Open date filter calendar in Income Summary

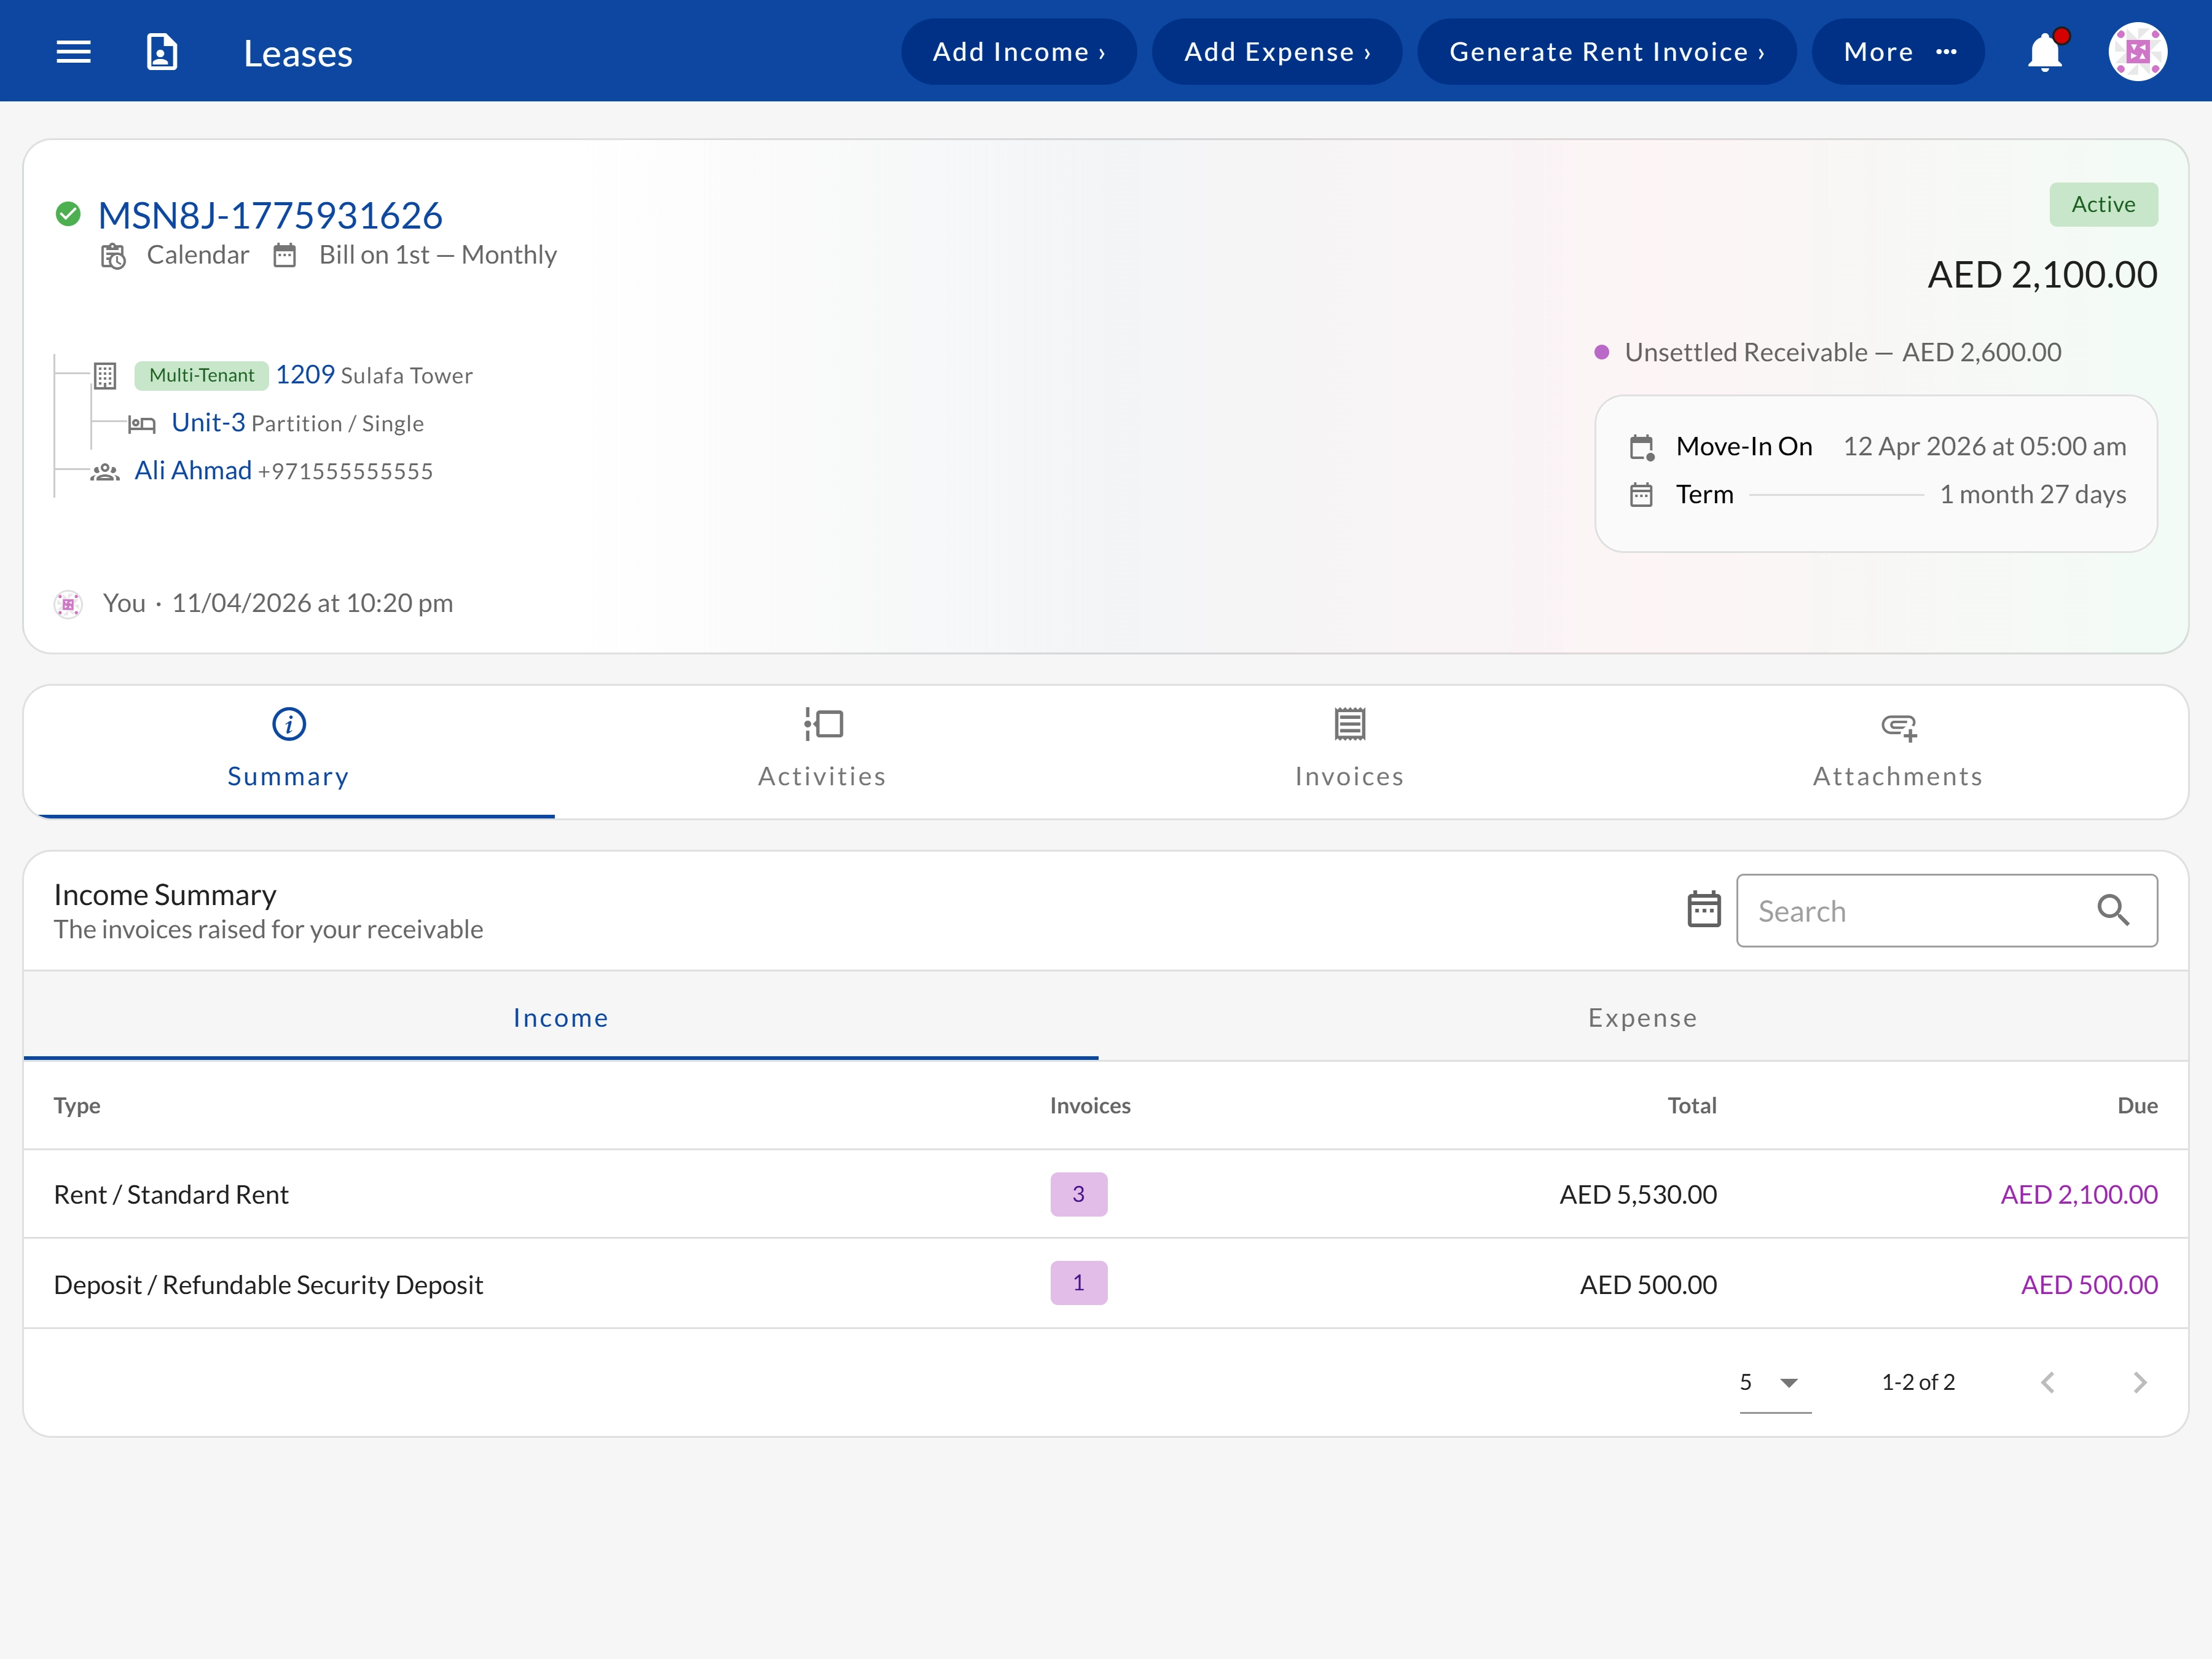click(x=1704, y=910)
